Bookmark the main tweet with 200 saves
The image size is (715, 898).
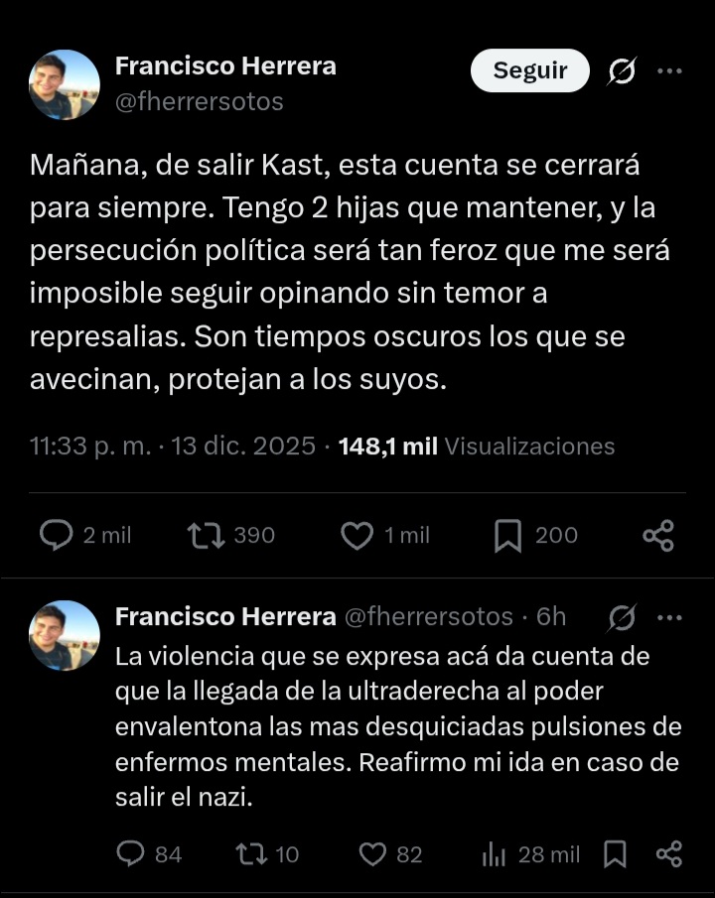[507, 536]
